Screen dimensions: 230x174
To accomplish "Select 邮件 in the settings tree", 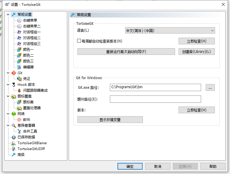I will 27,120.
